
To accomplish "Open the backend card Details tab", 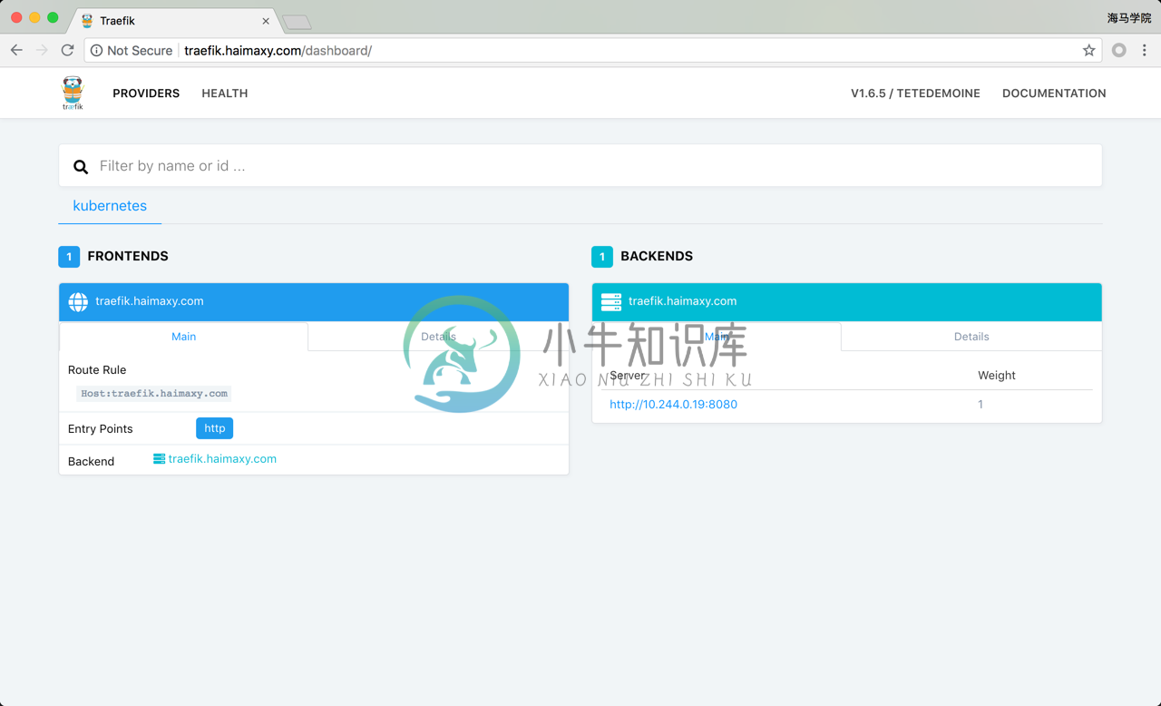I will click(971, 337).
